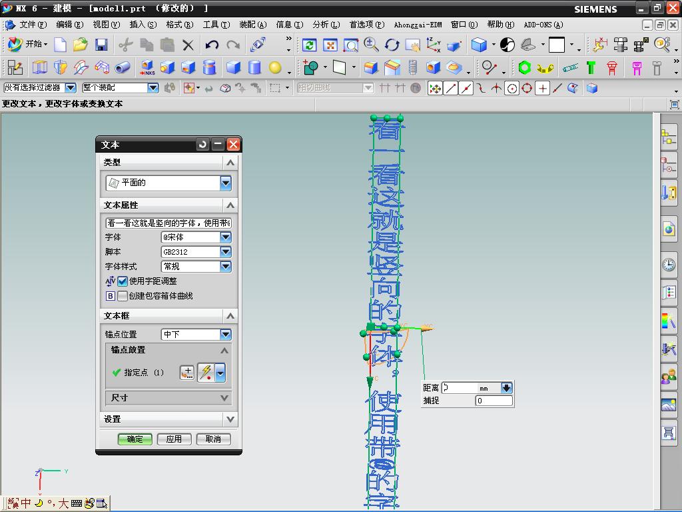Open the Roles panel in right sidebar
Viewport: 682px width, 512px height.
click(669, 377)
